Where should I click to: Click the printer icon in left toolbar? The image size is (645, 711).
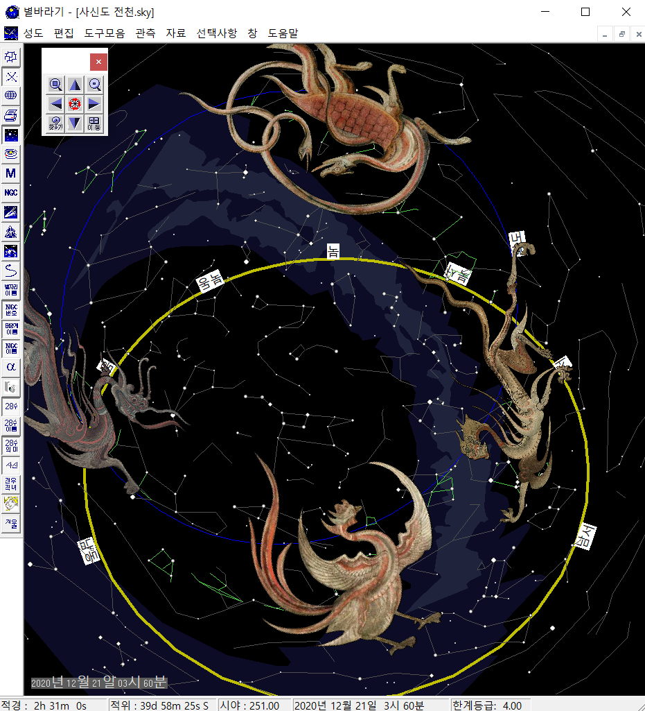click(11, 115)
